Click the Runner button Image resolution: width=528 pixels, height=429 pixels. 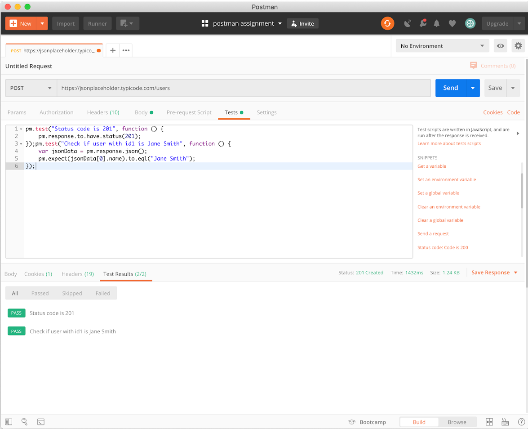pyautogui.click(x=98, y=23)
